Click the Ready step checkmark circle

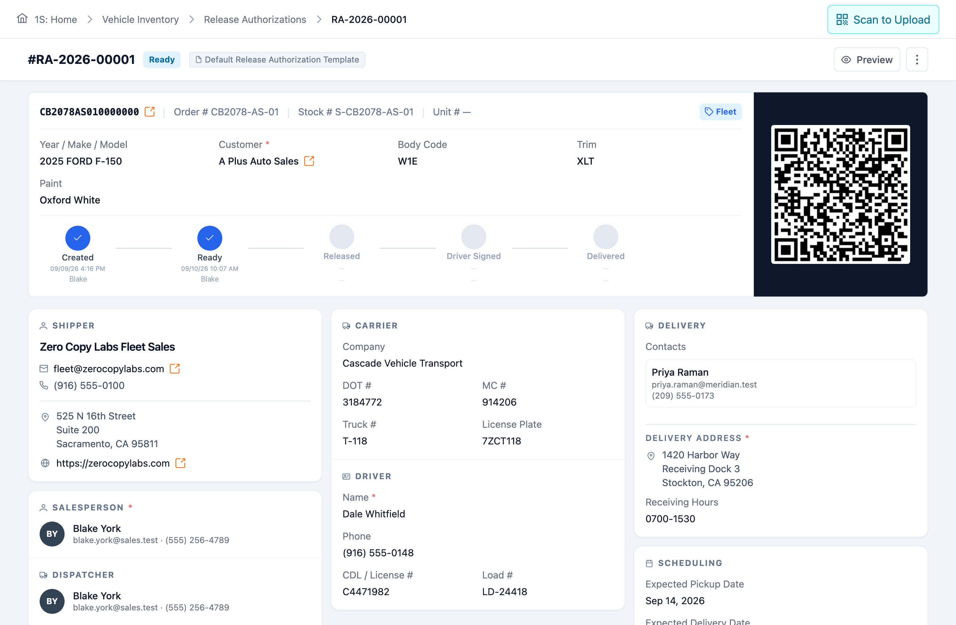click(210, 237)
